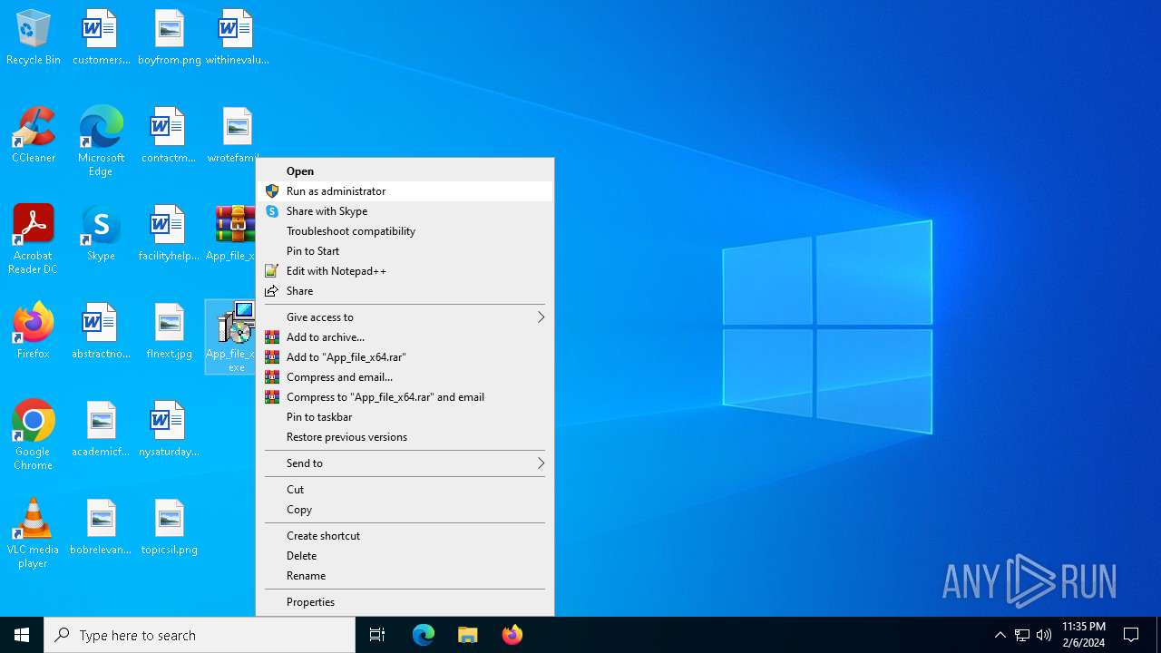Select the CCleaner desktop shortcut
The height and width of the screenshot is (653, 1161).
(x=34, y=135)
